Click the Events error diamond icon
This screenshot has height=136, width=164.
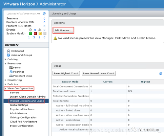click(x=31, y=30)
